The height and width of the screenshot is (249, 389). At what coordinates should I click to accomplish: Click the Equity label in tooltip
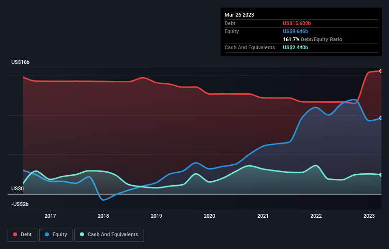[232, 31]
